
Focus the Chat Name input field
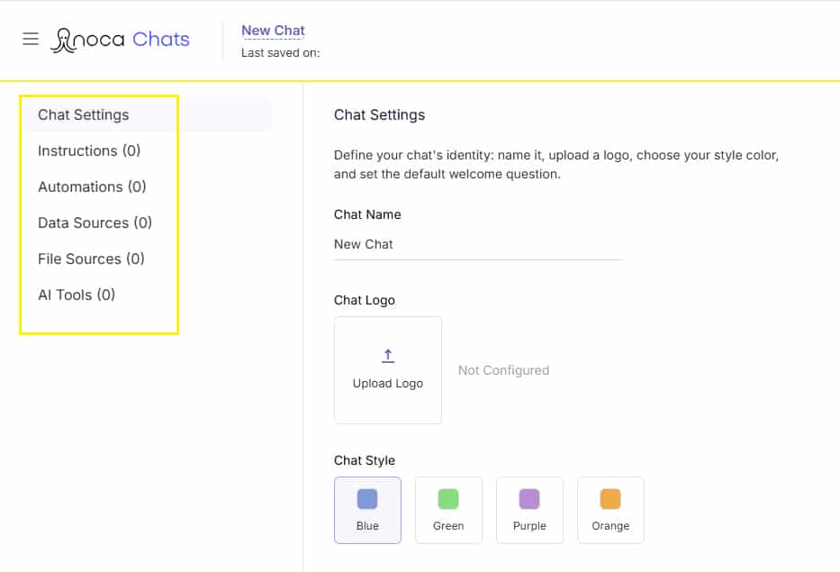pyautogui.click(x=478, y=244)
